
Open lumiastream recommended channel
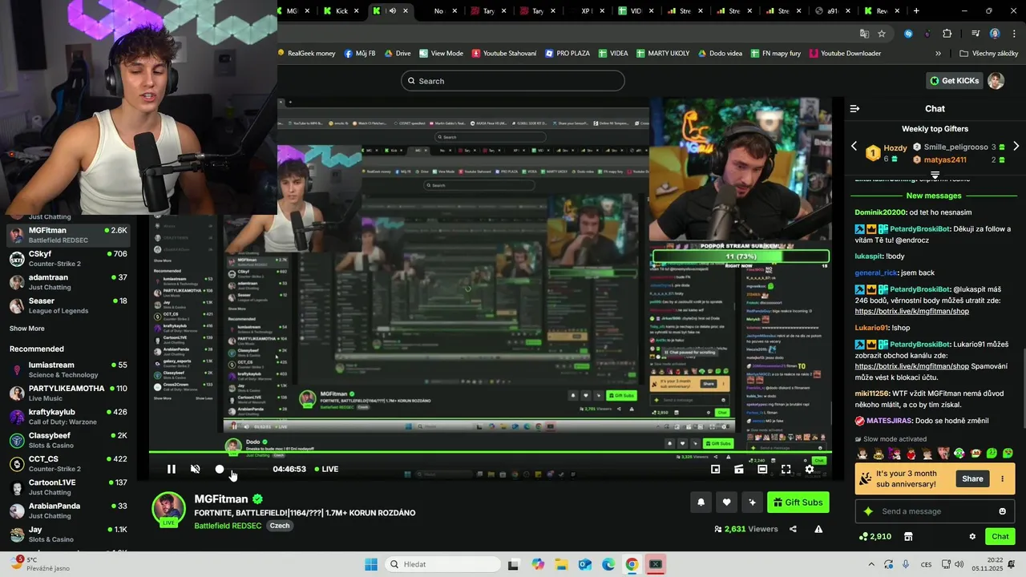click(x=69, y=369)
